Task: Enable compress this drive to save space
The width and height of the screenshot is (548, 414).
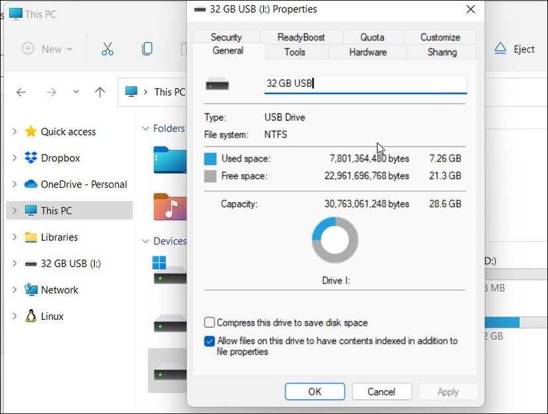Action: pos(209,322)
